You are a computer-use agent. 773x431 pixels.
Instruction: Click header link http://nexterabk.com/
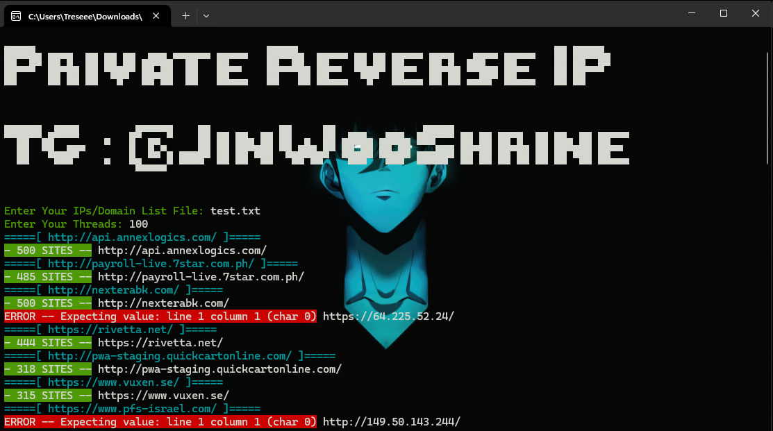(113, 290)
